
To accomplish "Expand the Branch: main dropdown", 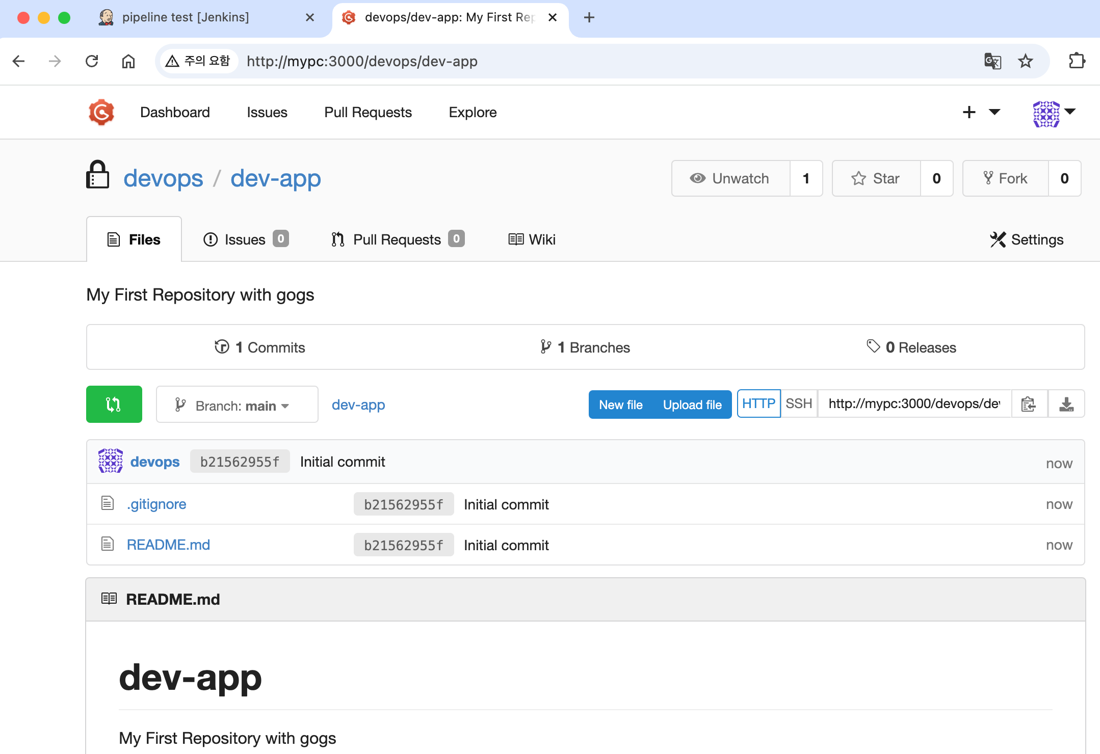I will (237, 405).
